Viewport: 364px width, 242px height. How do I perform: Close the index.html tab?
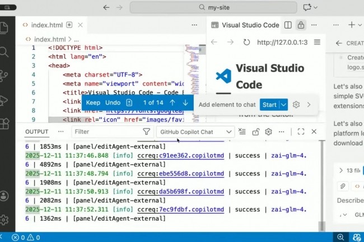[80, 25]
